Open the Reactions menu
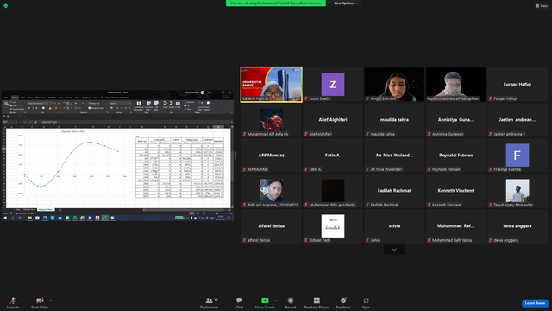552x311 pixels. tap(343, 302)
